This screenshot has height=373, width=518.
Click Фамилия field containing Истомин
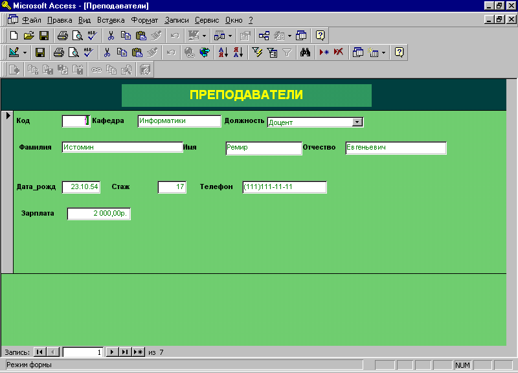(122, 147)
